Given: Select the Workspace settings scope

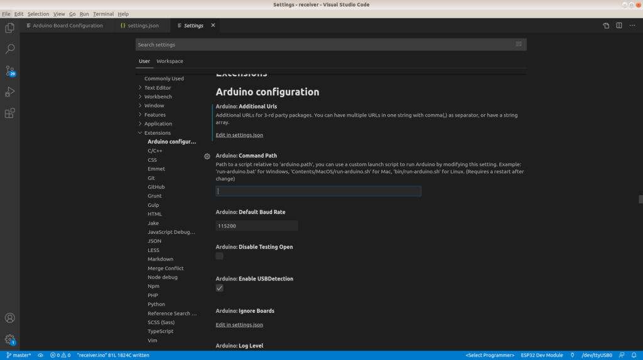Looking at the screenshot, I should pyautogui.click(x=170, y=61).
